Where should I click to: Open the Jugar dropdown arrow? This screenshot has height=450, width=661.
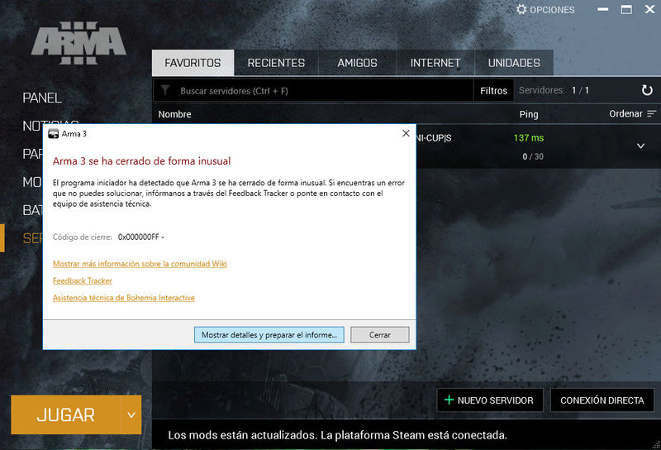pos(131,415)
